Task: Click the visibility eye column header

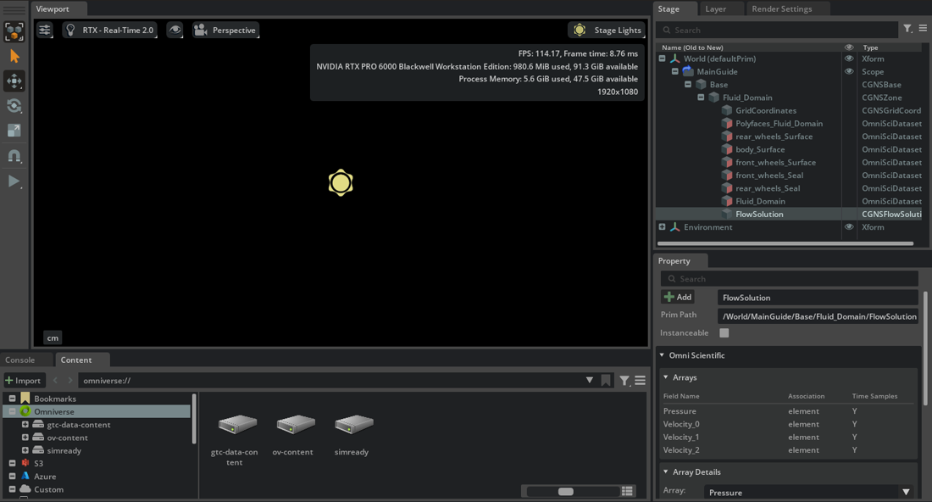Action: coord(849,47)
